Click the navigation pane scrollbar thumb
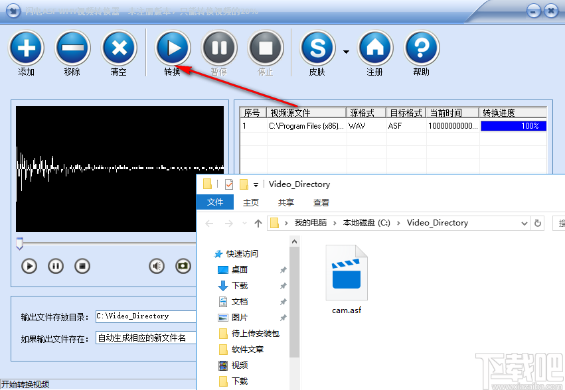Screen dimensions: 565x390 pyautogui.click(x=294, y=302)
